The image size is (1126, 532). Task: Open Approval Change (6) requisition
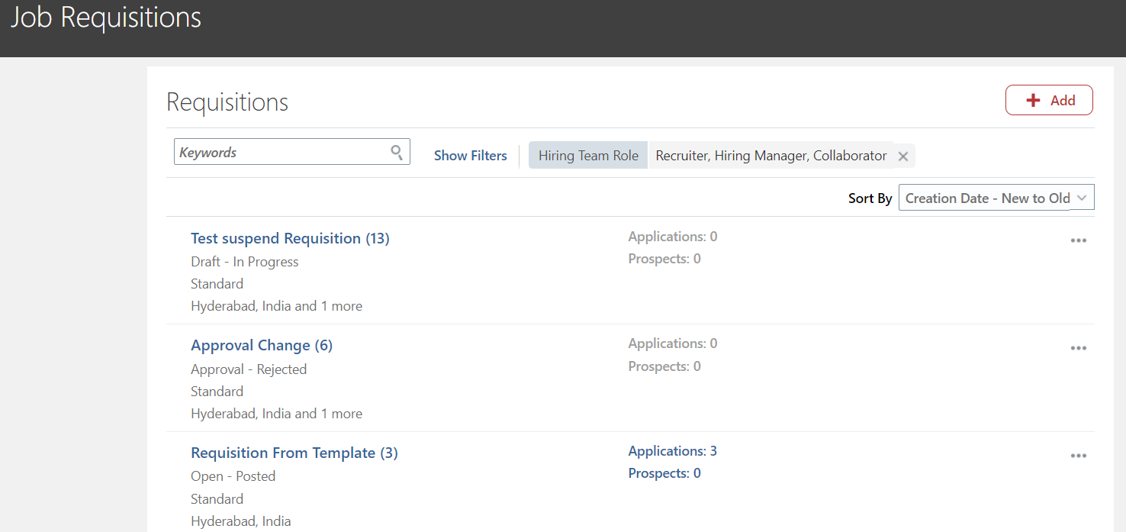262,346
